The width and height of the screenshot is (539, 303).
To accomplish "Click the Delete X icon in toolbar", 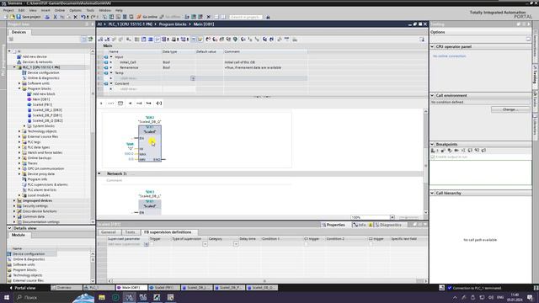I will click(76, 17).
